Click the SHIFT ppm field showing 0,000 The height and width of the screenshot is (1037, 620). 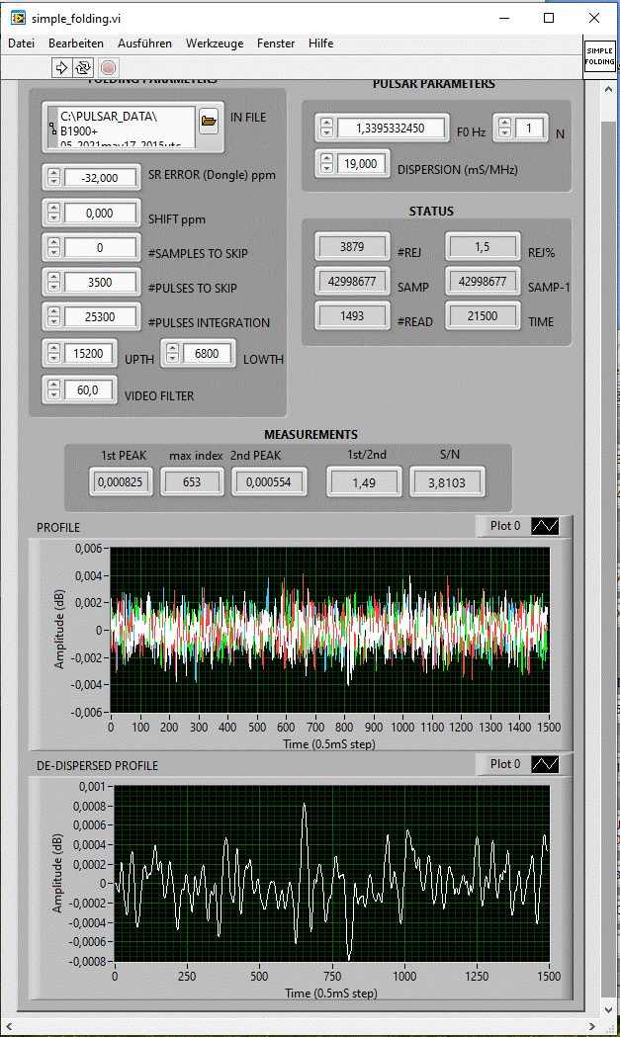(100, 213)
